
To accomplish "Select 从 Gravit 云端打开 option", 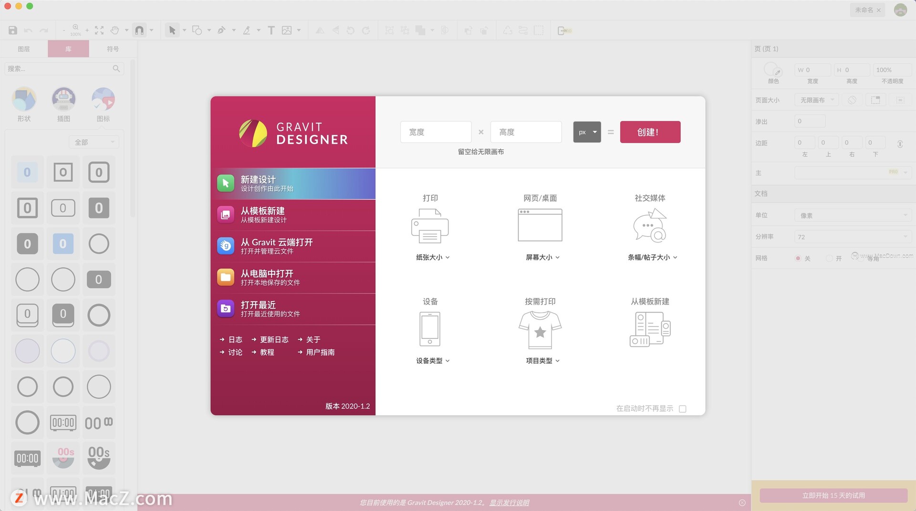I will pos(293,247).
